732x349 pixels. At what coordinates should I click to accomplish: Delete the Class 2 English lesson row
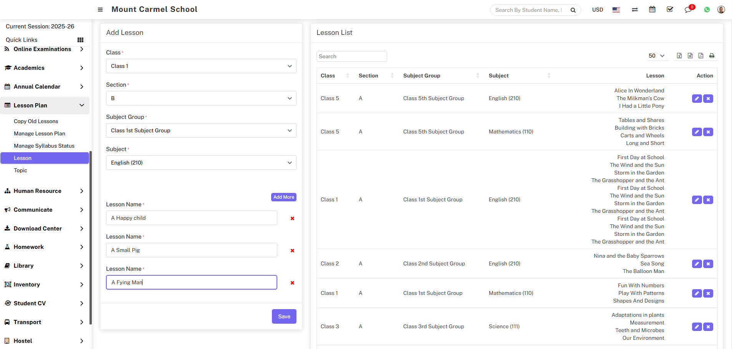click(708, 264)
